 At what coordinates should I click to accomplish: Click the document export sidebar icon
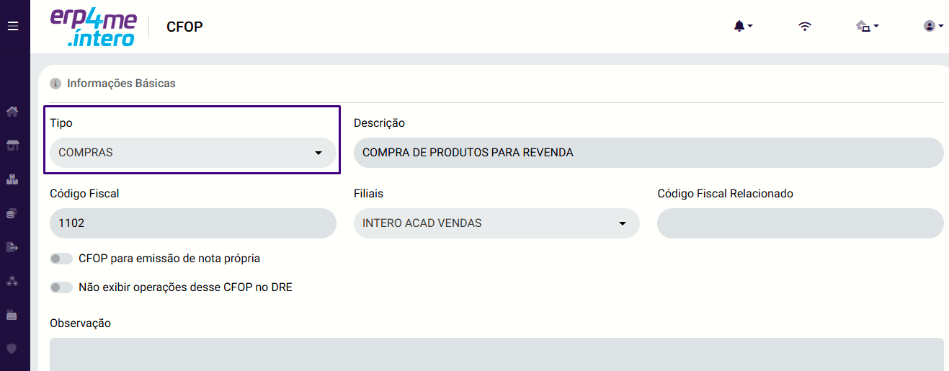point(12,247)
